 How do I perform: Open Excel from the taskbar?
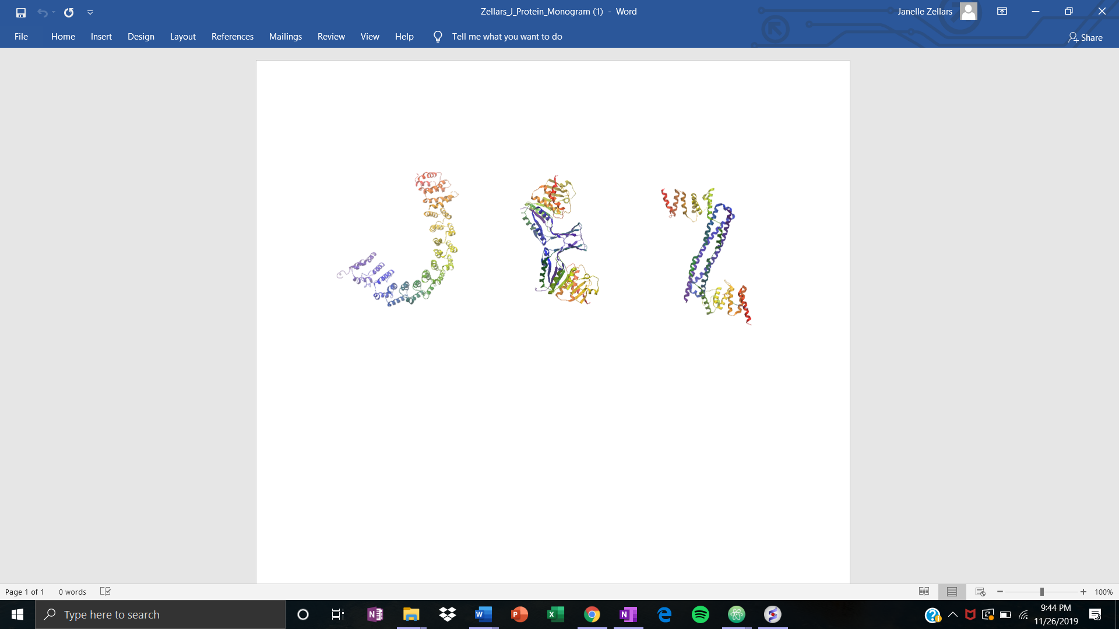[556, 614]
